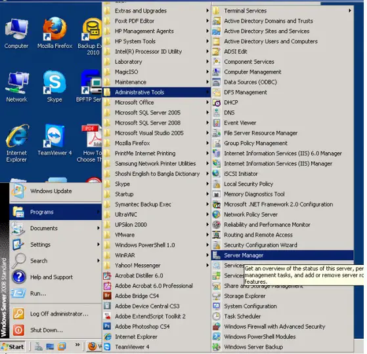This screenshot has height=354, width=367.
Task: Open File Server Resource Manager entry
Action: (x=282, y=133)
